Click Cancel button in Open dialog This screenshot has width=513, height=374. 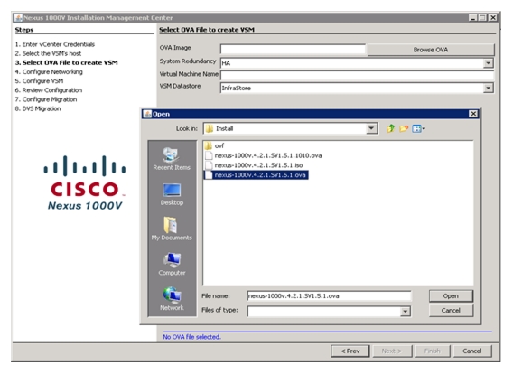pyautogui.click(x=451, y=311)
